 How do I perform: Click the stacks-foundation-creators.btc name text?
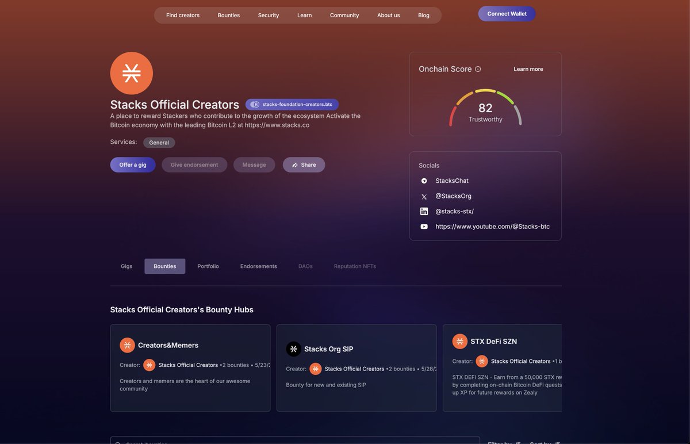pyautogui.click(x=297, y=105)
